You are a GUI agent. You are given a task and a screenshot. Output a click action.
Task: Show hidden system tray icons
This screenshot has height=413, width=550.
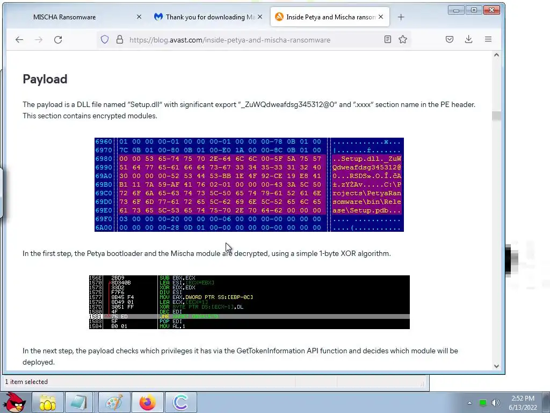[x=469, y=403]
